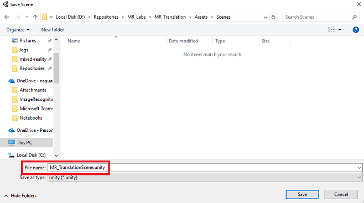Open the recent locations dropdown arrow
Viewport: 364px width, 203px height.
[x=27, y=17]
